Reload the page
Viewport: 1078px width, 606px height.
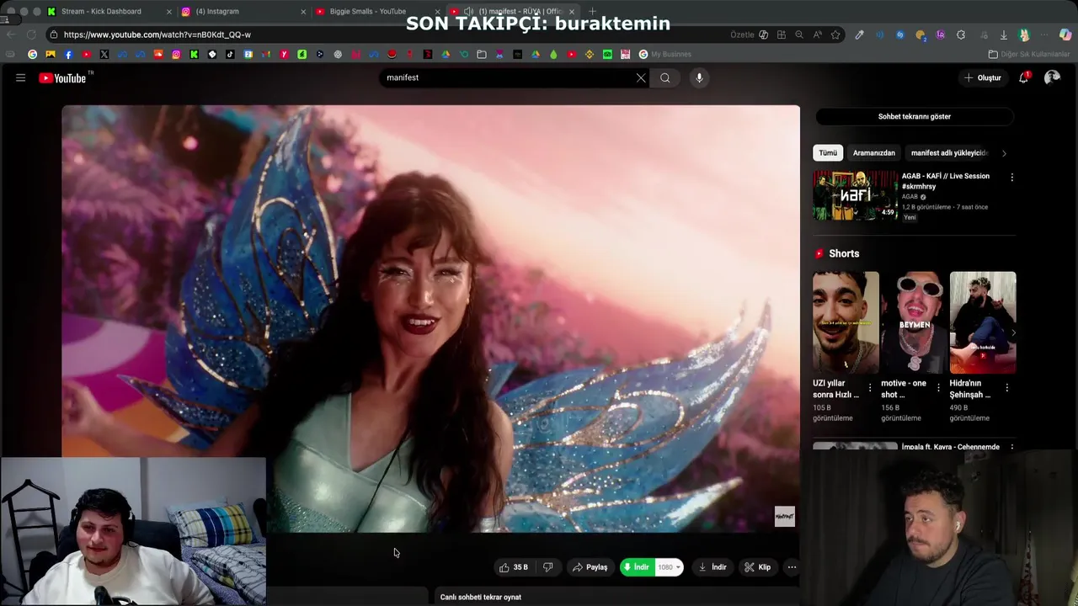point(31,35)
